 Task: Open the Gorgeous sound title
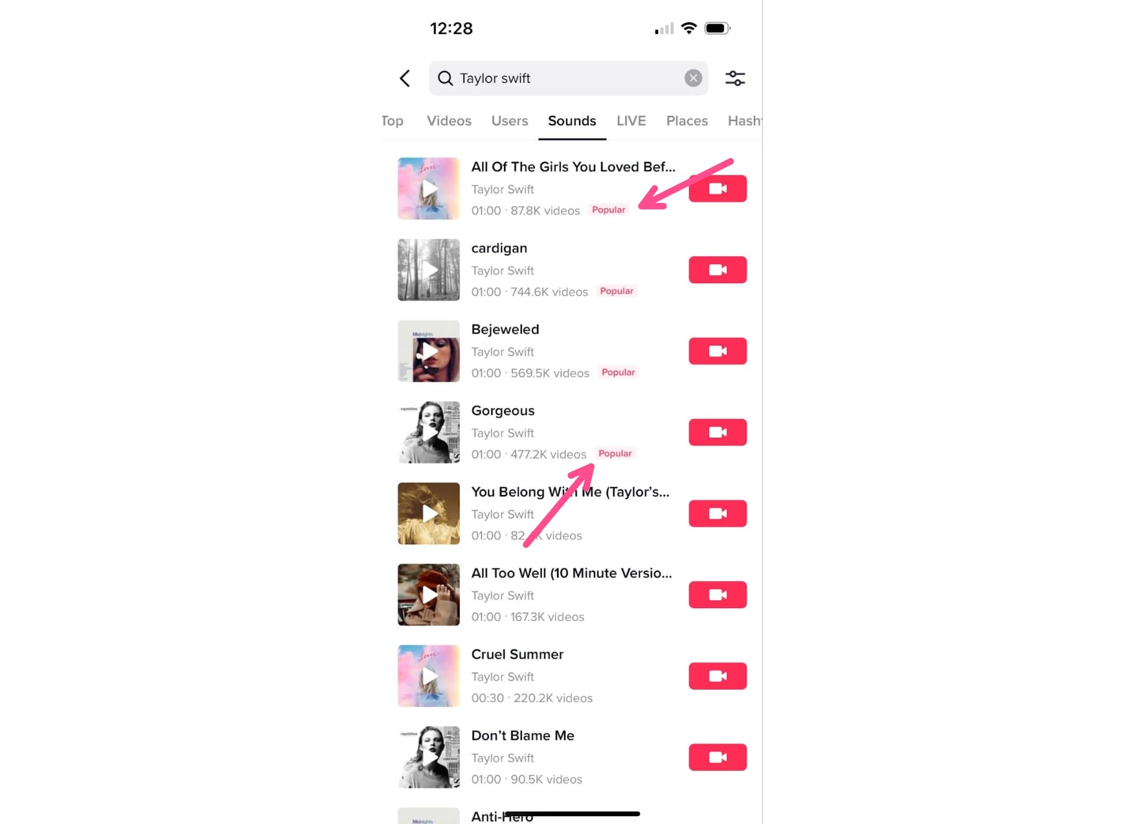tap(503, 411)
